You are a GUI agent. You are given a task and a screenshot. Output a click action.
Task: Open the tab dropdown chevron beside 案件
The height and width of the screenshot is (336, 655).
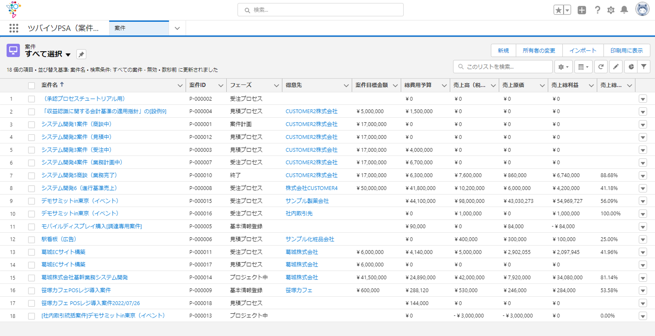click(177, 28)
